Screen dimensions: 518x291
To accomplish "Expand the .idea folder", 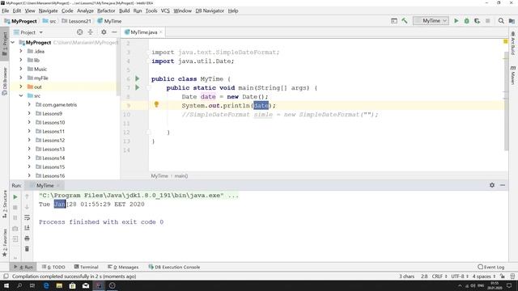I will click(21, 51).
